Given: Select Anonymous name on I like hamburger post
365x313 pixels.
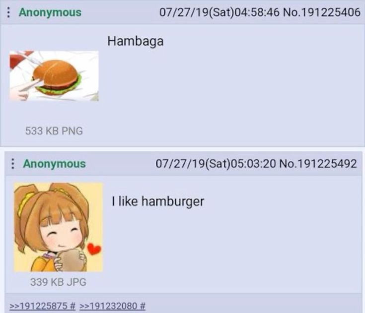Looking at the screenshot, I should (55, 164).
